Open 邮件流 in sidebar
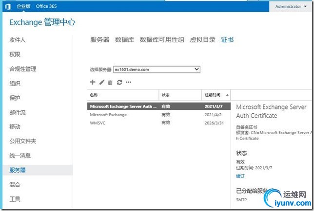Screen dimensions: 314x211 (18, 112)
